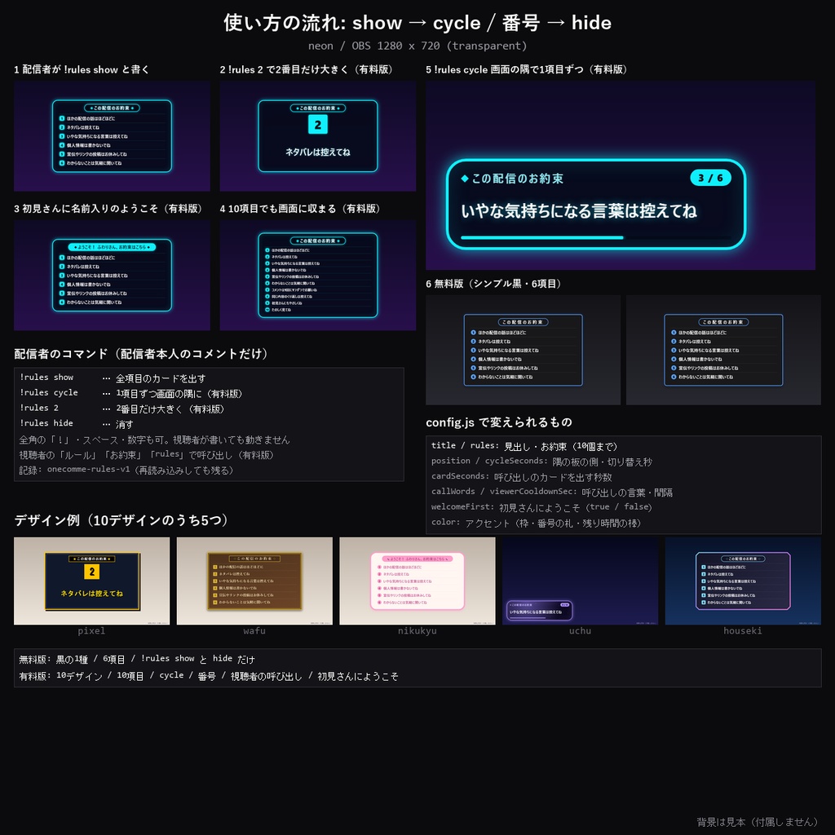Click the caption '4 10項目でも画面に収まる（有料版）'
This screenshot has width=835, height=835.
pos(302,208)
